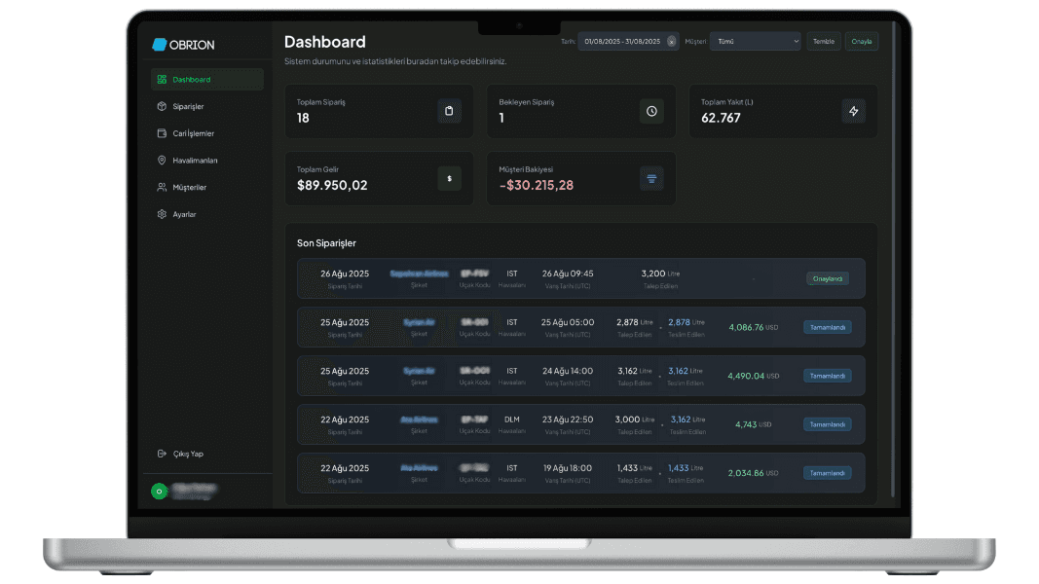Open the Müşteri dropdown showing Tümü
The height and width of the screenshot is (584, 1039).
pos(755,42)
